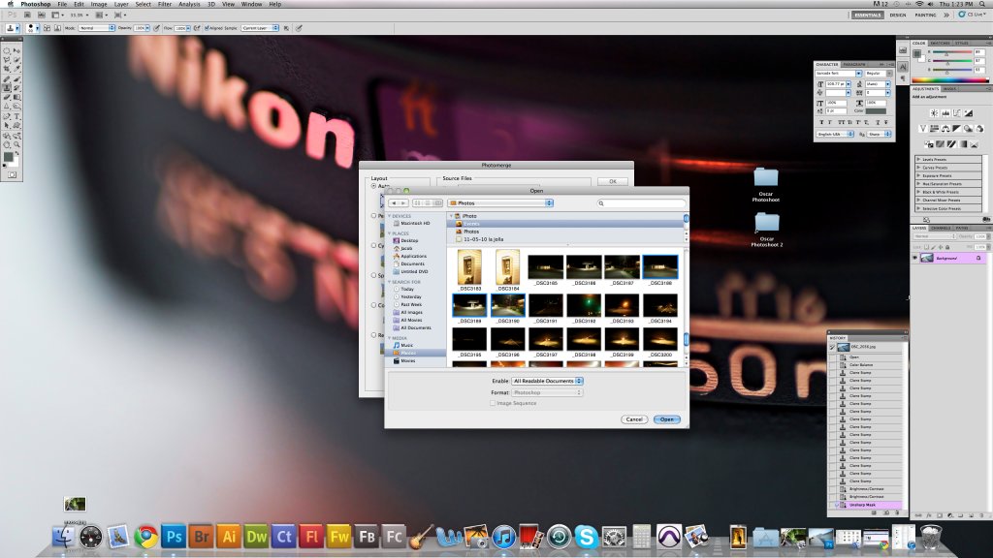Launch Dreamweaver from the Dock
The width and height of the screenshot is (993, 558).
[256, 537]
